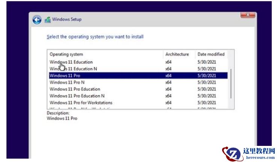Pick Windows 11 Pro Education N

click(x=138, y=96)
